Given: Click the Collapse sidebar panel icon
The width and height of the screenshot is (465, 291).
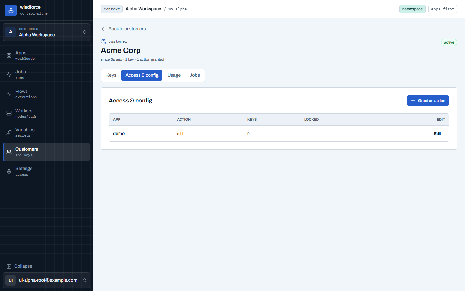Looking at the screenshot, I should click(9, 266).
